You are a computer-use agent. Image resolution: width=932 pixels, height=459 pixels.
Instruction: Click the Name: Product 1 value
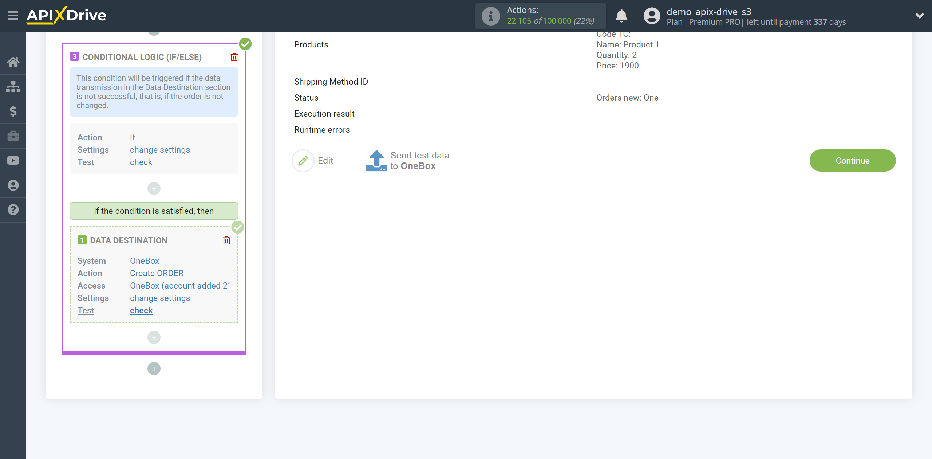pos(628,44)
